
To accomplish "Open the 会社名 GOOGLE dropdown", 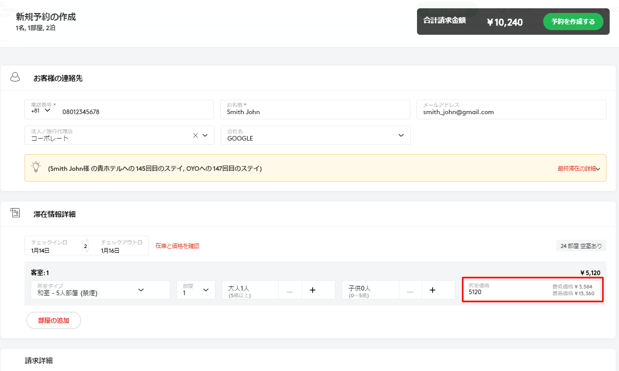I will (x=315, y=135).
